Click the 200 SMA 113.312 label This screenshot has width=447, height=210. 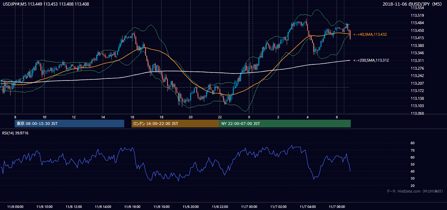coord(371,60)
